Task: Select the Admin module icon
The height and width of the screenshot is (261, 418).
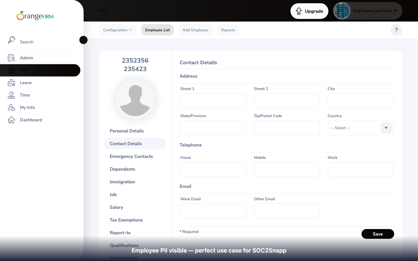Action: [x=11, y=58]
